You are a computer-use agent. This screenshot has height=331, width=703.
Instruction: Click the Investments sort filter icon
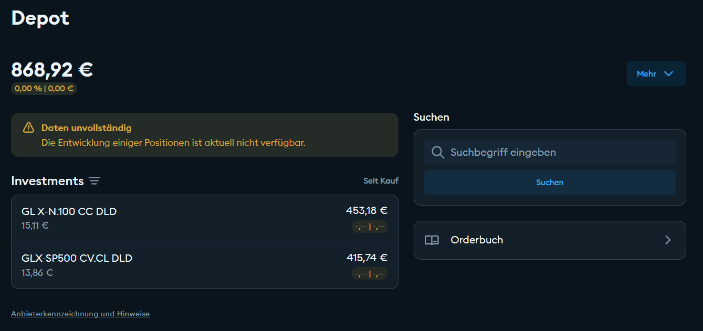(x=94, y=181)
